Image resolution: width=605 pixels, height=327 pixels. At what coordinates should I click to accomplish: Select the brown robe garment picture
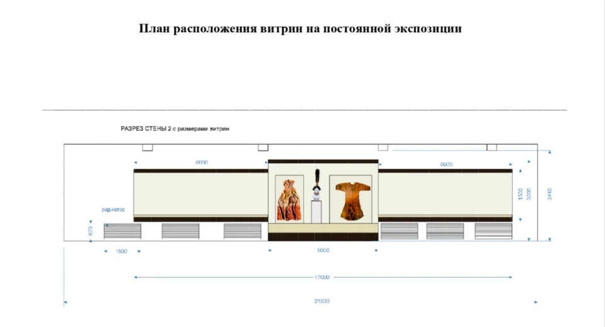(x=351, y=199)
